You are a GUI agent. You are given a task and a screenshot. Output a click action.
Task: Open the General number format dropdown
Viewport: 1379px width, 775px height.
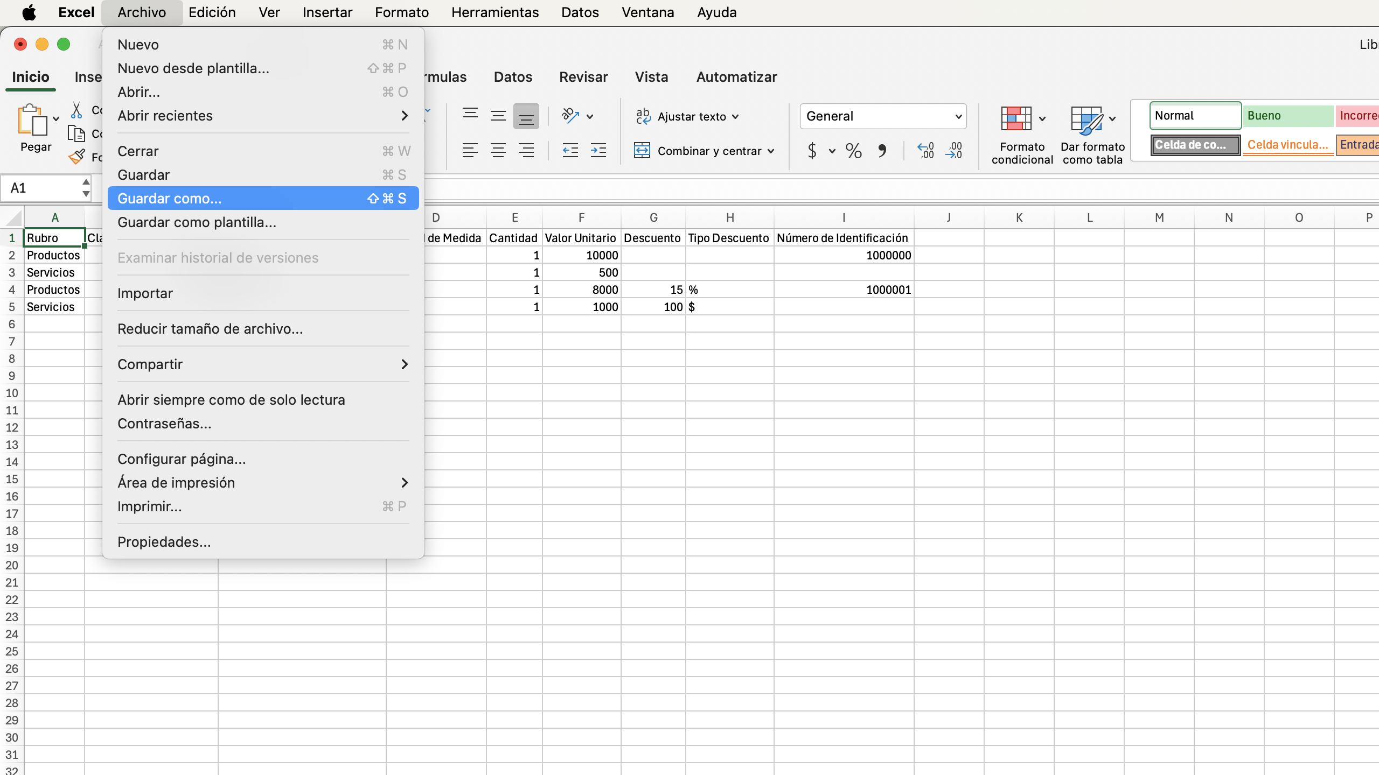click(883, 116)
